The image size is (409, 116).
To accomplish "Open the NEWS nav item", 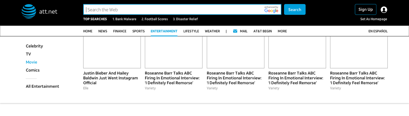I will [103, 31].
